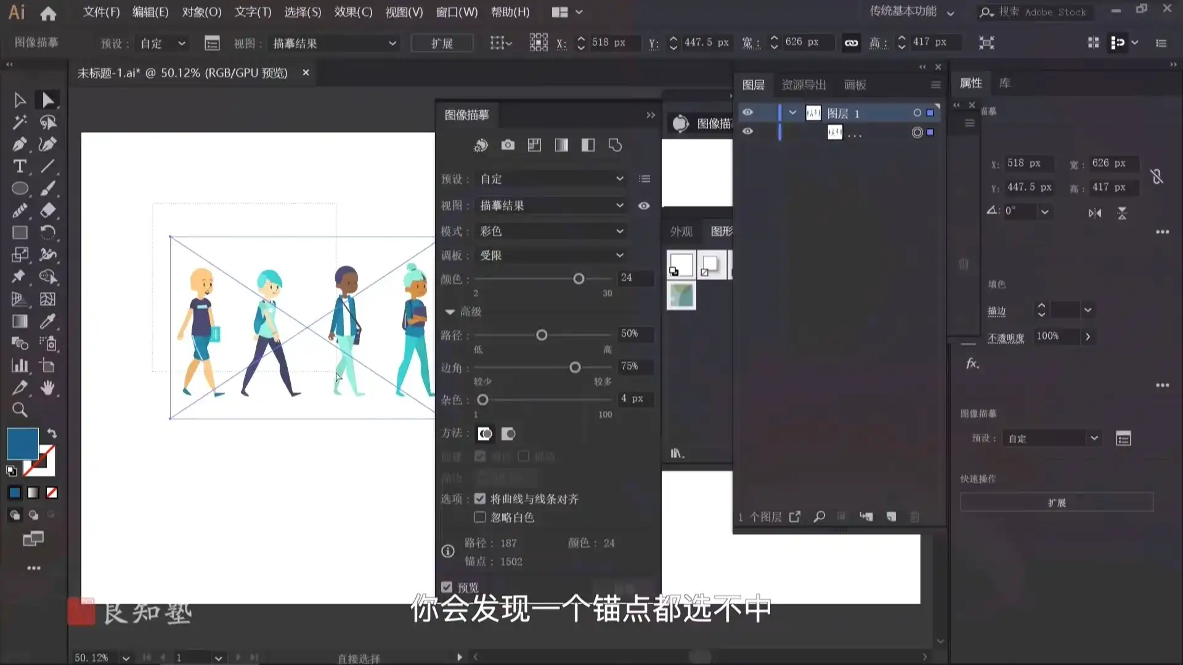Enable the 忽略白色 checkbox
Viewport: 1183px width, 665px height.
[x=480, y=517]
